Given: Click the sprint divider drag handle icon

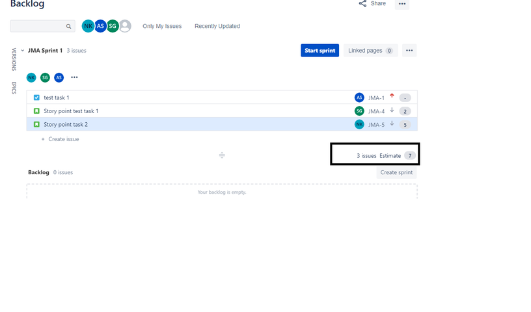Looking at the screenshot, I should (x=222, y=155).
